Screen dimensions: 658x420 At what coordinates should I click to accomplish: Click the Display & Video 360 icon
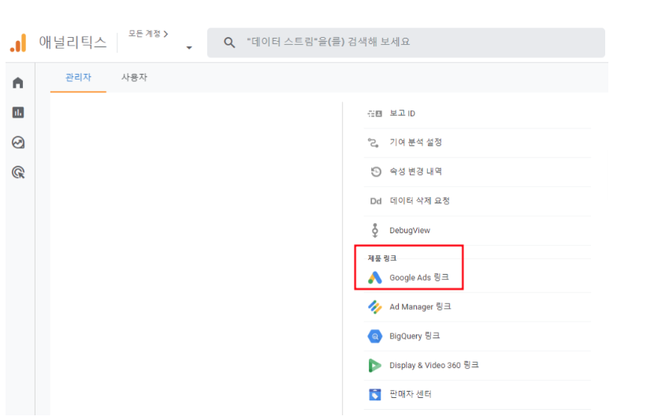[375, 366]
